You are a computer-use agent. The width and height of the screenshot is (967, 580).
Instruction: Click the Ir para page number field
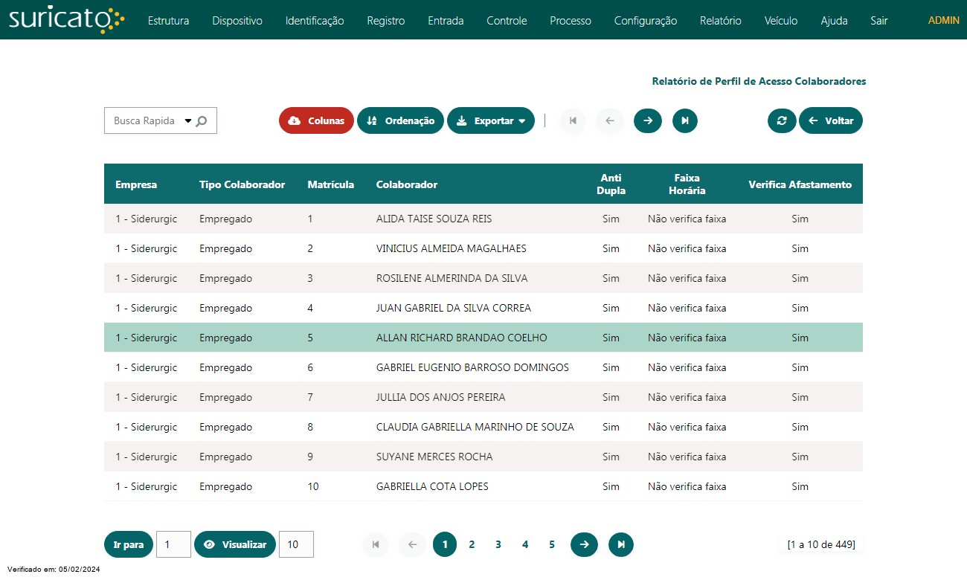point(173,544)
